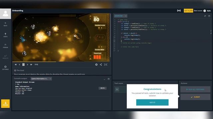Go back using the Back sidebar item
The height and width of the screenshot is (119, 213).
[x=5, y=24]
